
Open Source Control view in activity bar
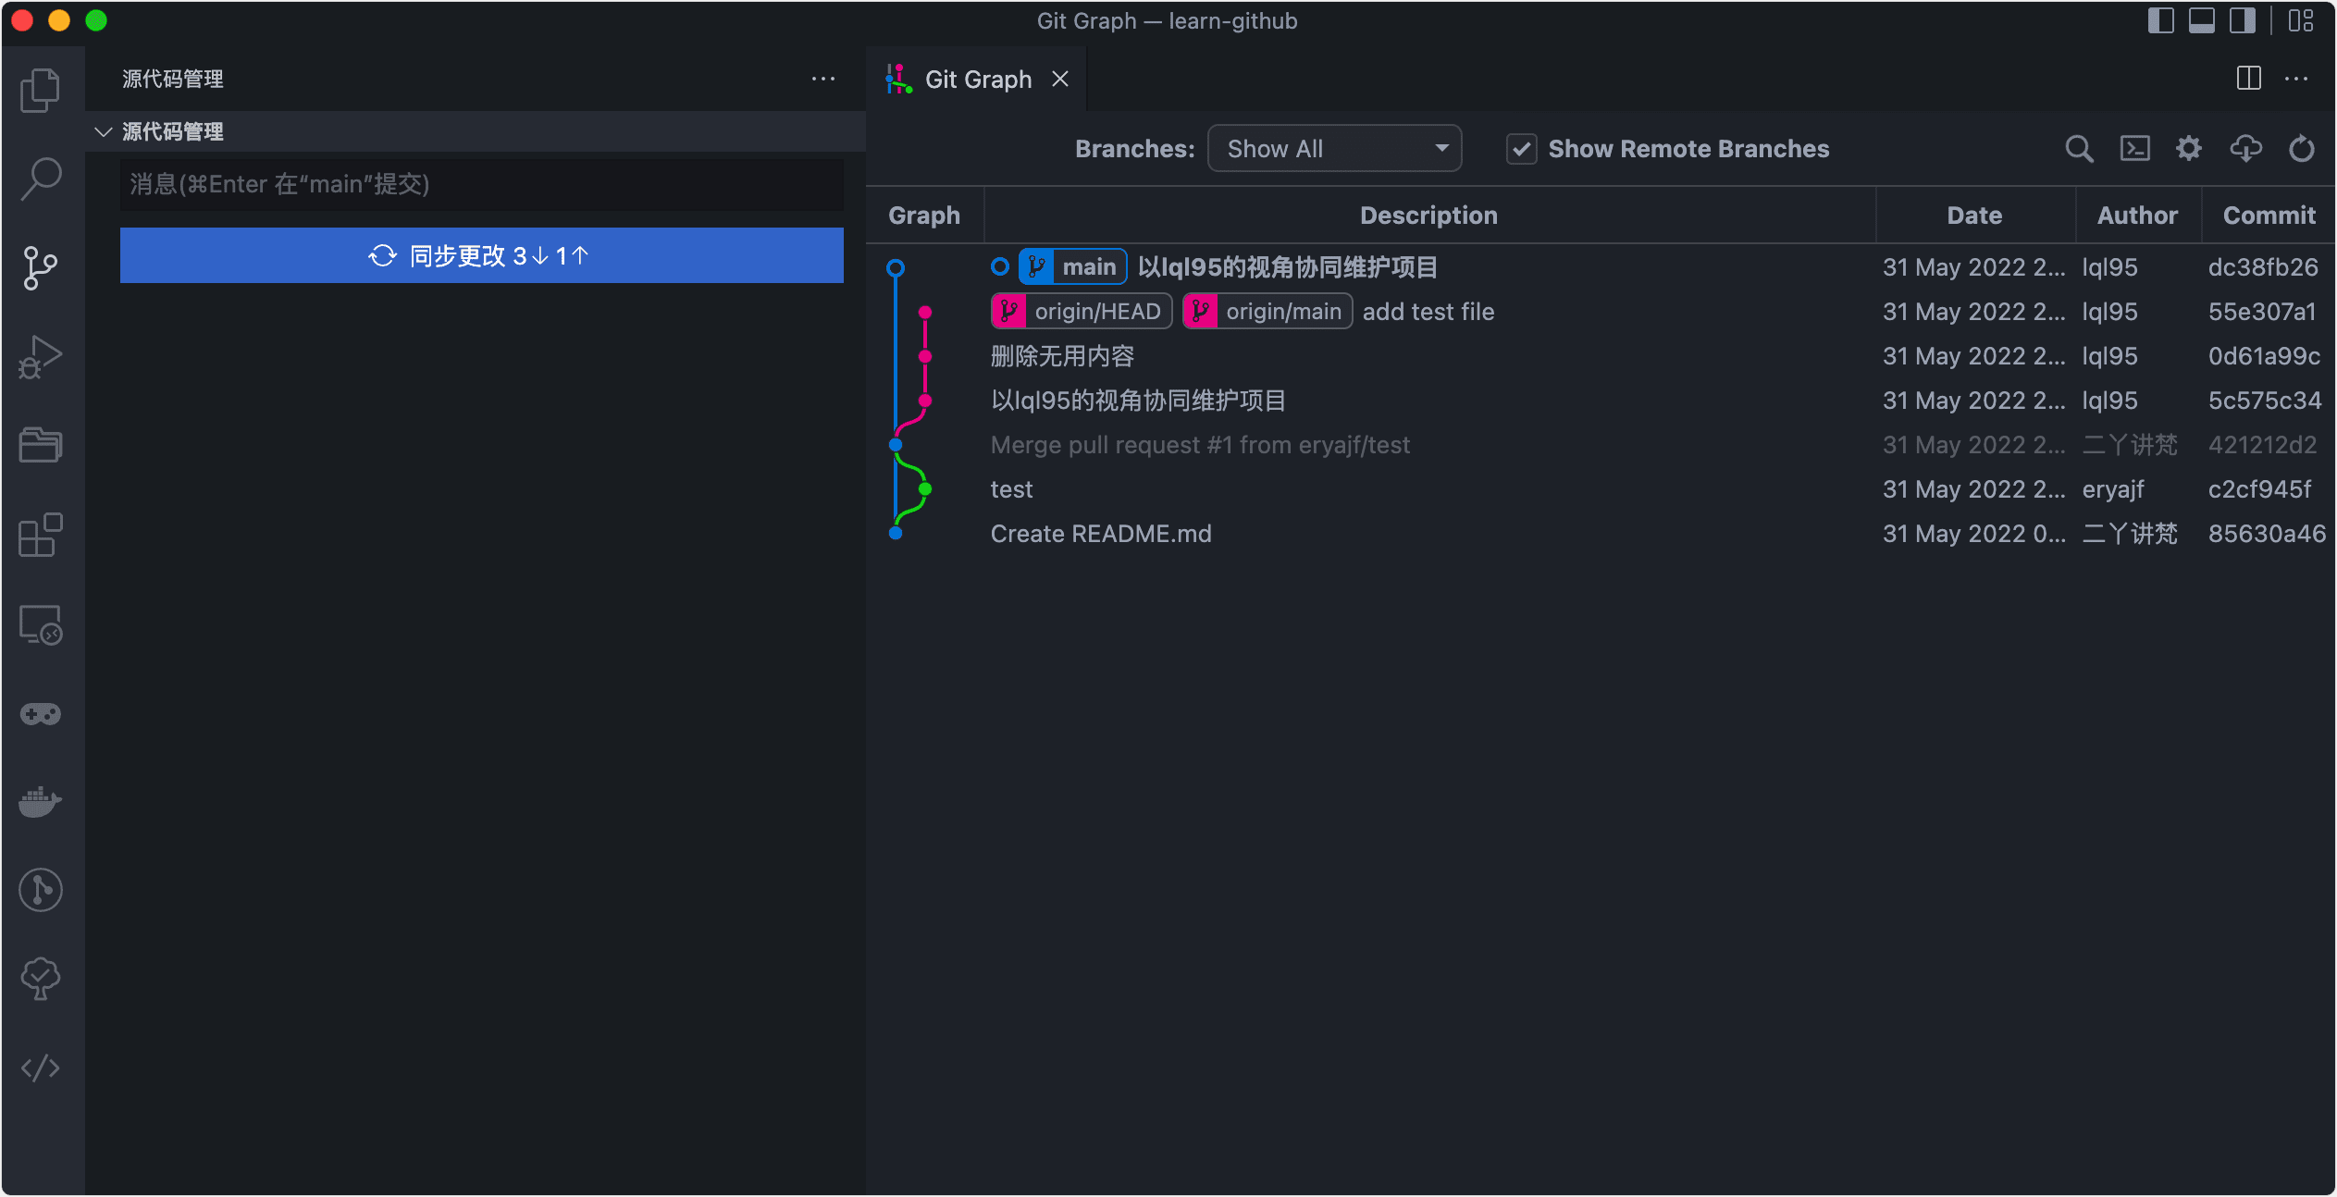tap(41, 267)
